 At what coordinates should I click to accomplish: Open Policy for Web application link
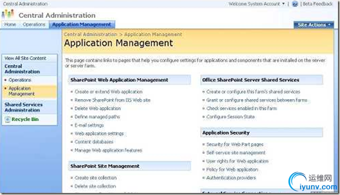232,169
